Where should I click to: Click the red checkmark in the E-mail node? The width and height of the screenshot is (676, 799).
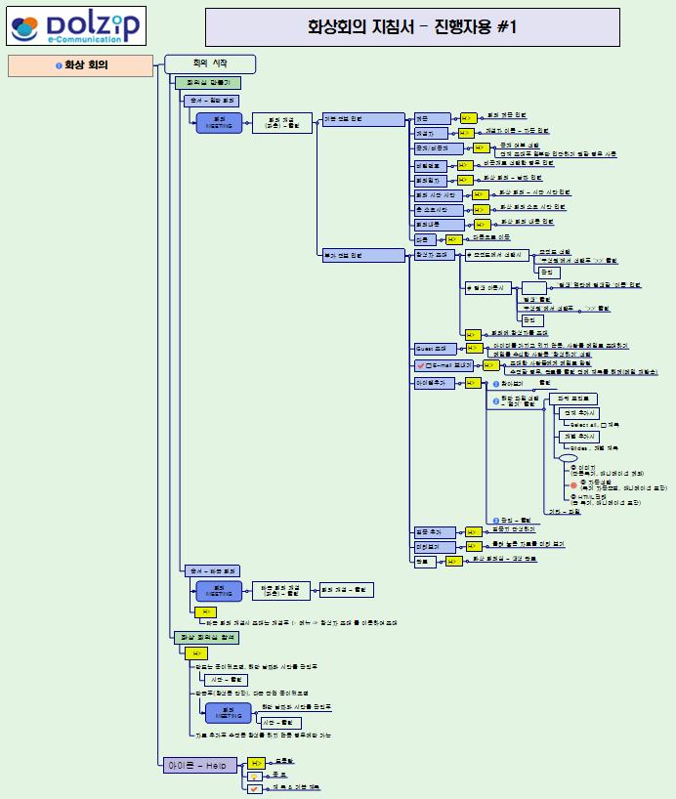(x=419, y=365)
